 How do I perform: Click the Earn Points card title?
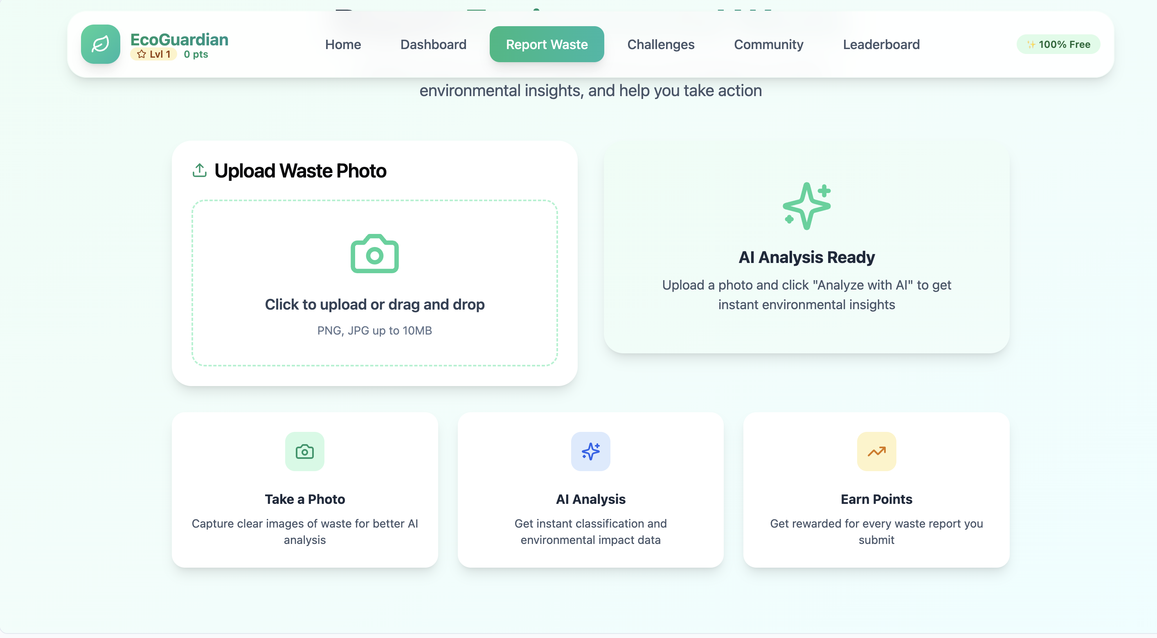(x=876, y=499)
